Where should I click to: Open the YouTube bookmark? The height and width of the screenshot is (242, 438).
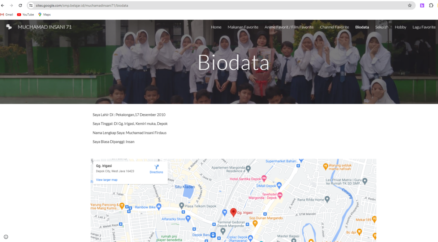25,15
